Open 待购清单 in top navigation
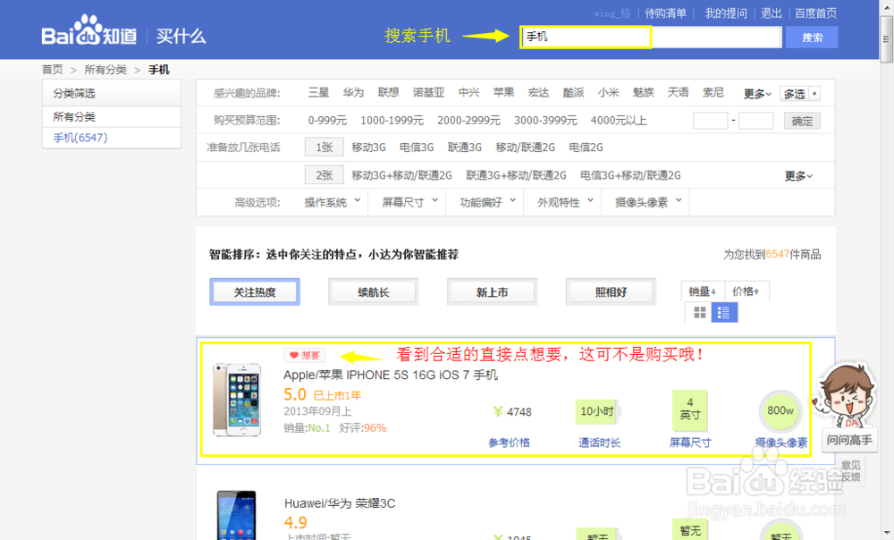 click(x=665, y=13)
